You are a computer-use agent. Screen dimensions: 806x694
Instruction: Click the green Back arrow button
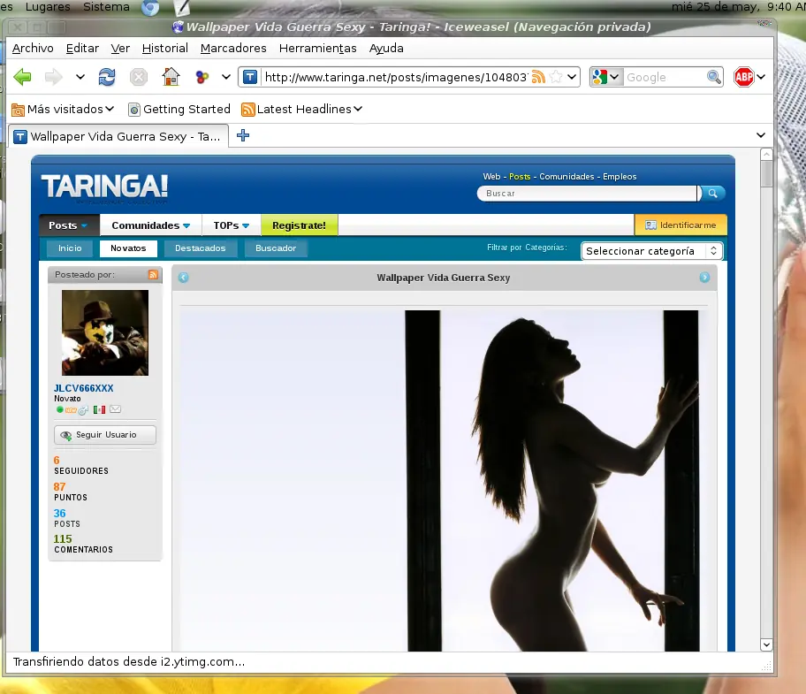click(23, 78)
